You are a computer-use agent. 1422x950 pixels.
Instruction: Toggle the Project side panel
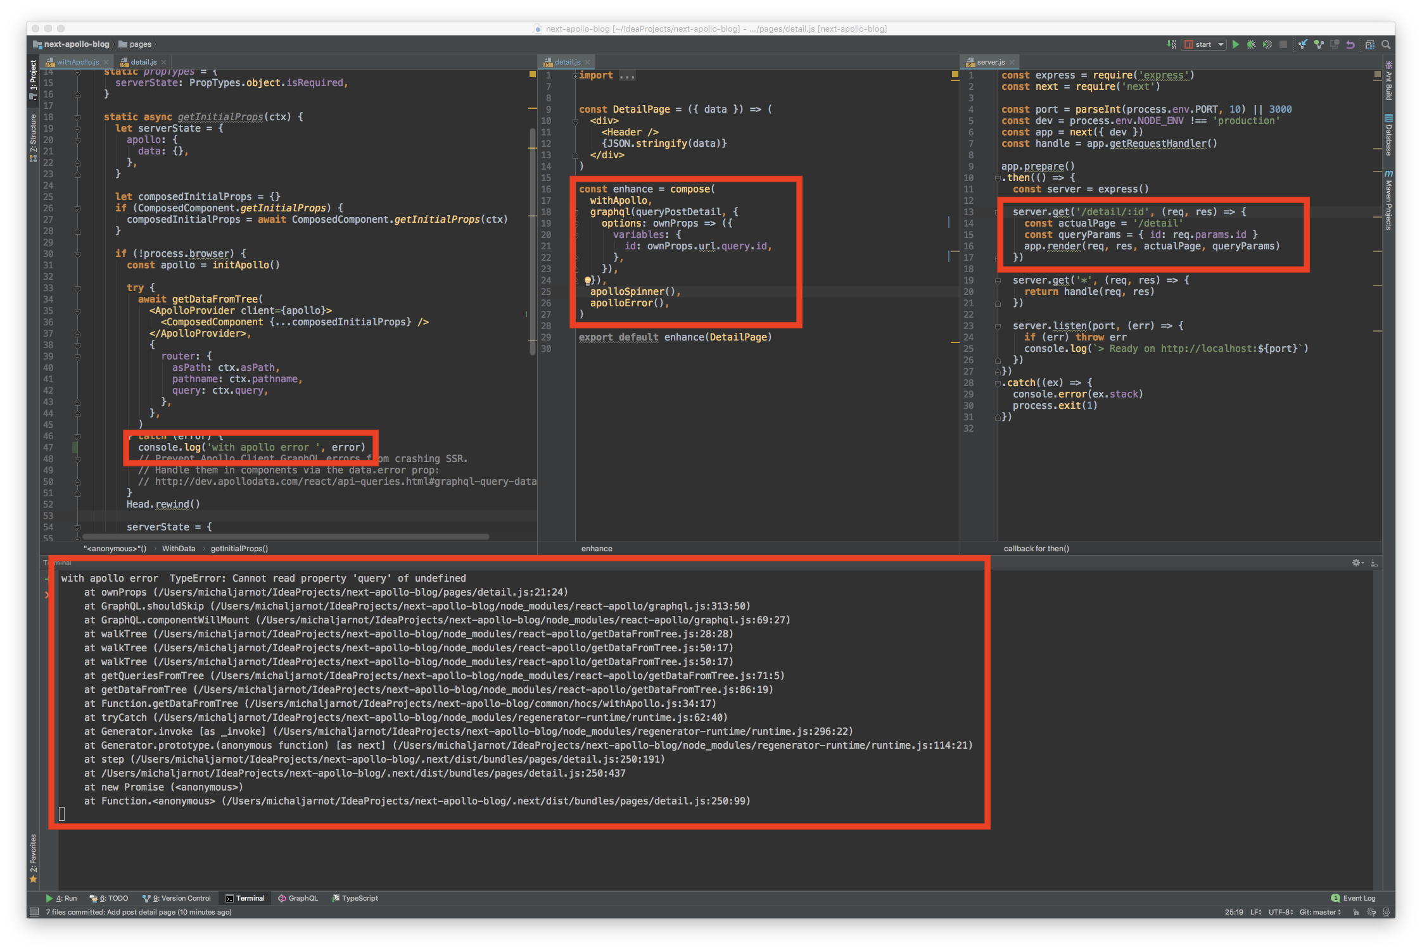click(x=33, y=79)
